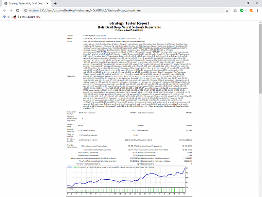Click 'Transacciones no rentables (% del total)' label

click(153, 150)
